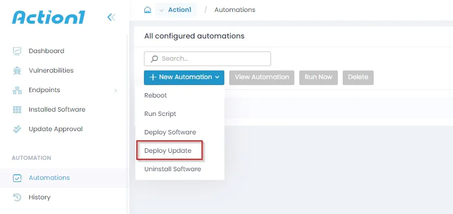Open the home icon in breadcrumb

147,10
